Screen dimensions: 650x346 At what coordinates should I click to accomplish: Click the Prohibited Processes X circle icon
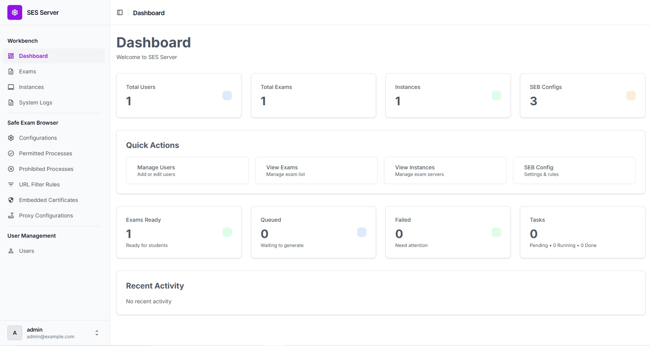pyautogui.click(x=11, y=169)
